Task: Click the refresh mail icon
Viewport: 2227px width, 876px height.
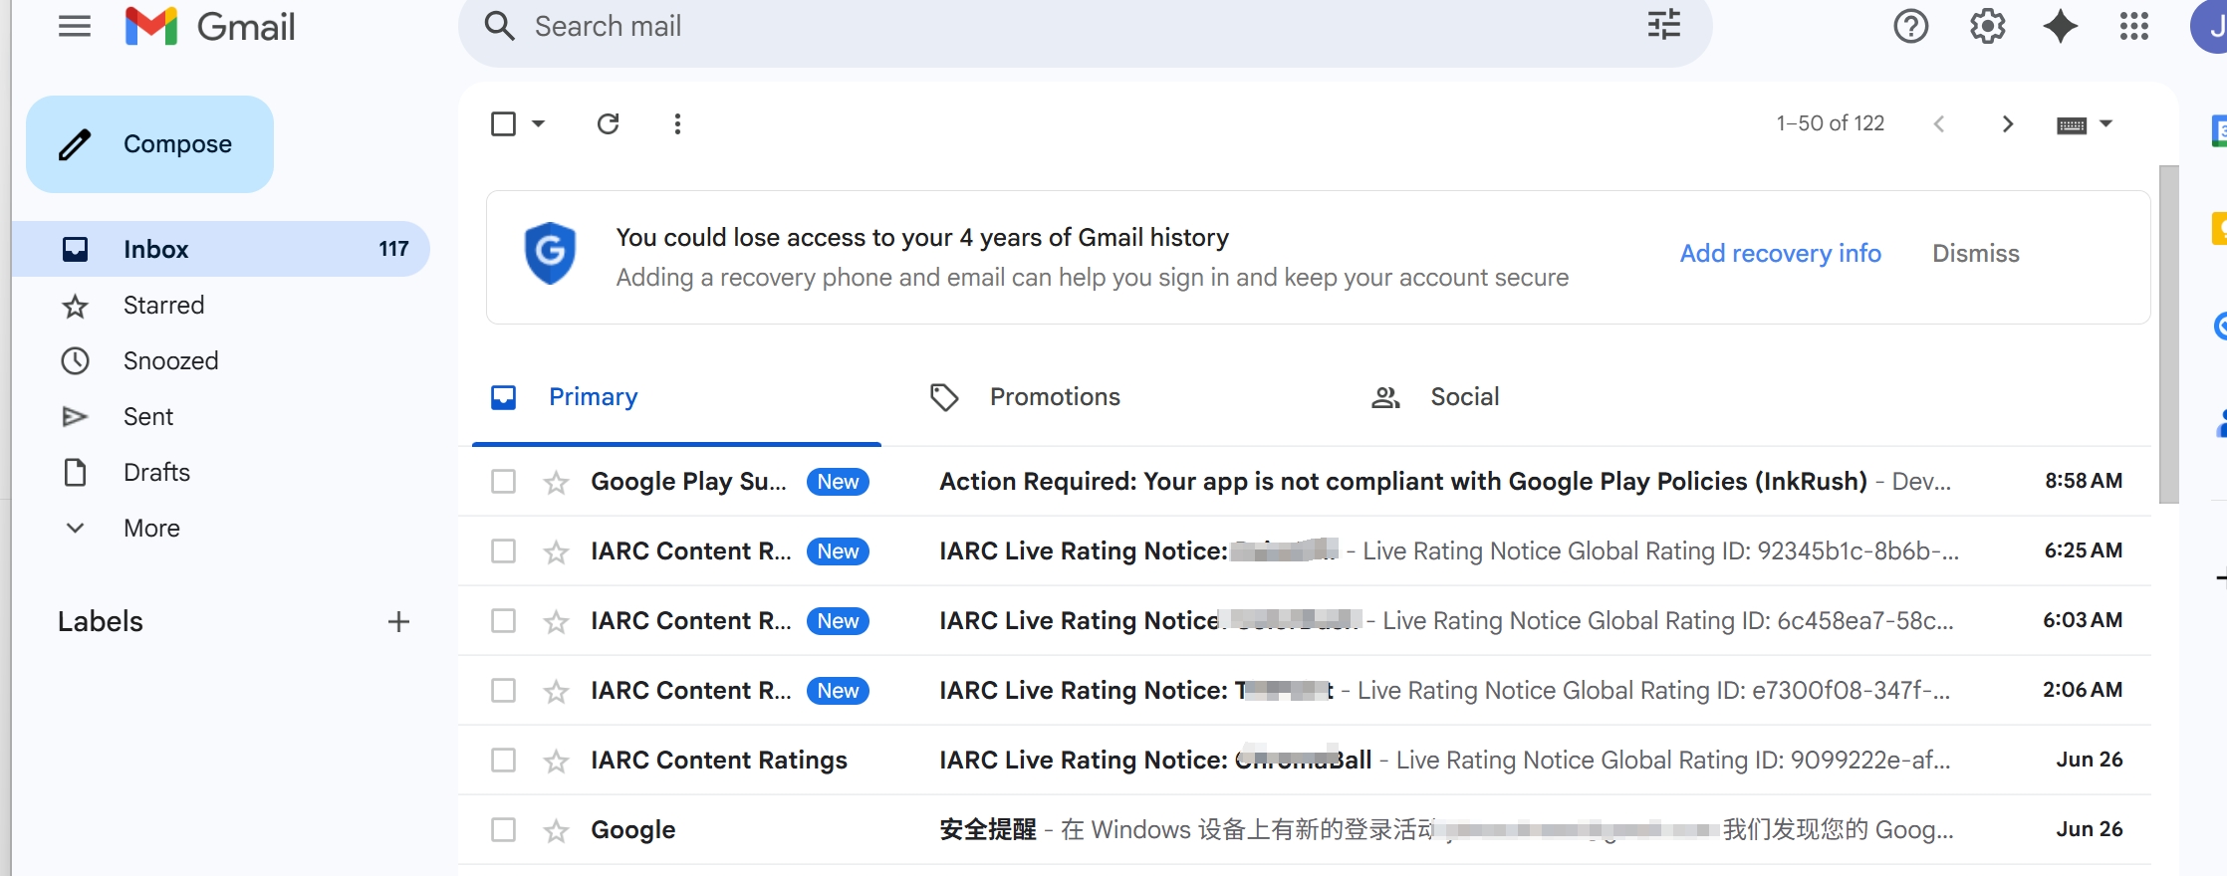Action: (608, 123)
